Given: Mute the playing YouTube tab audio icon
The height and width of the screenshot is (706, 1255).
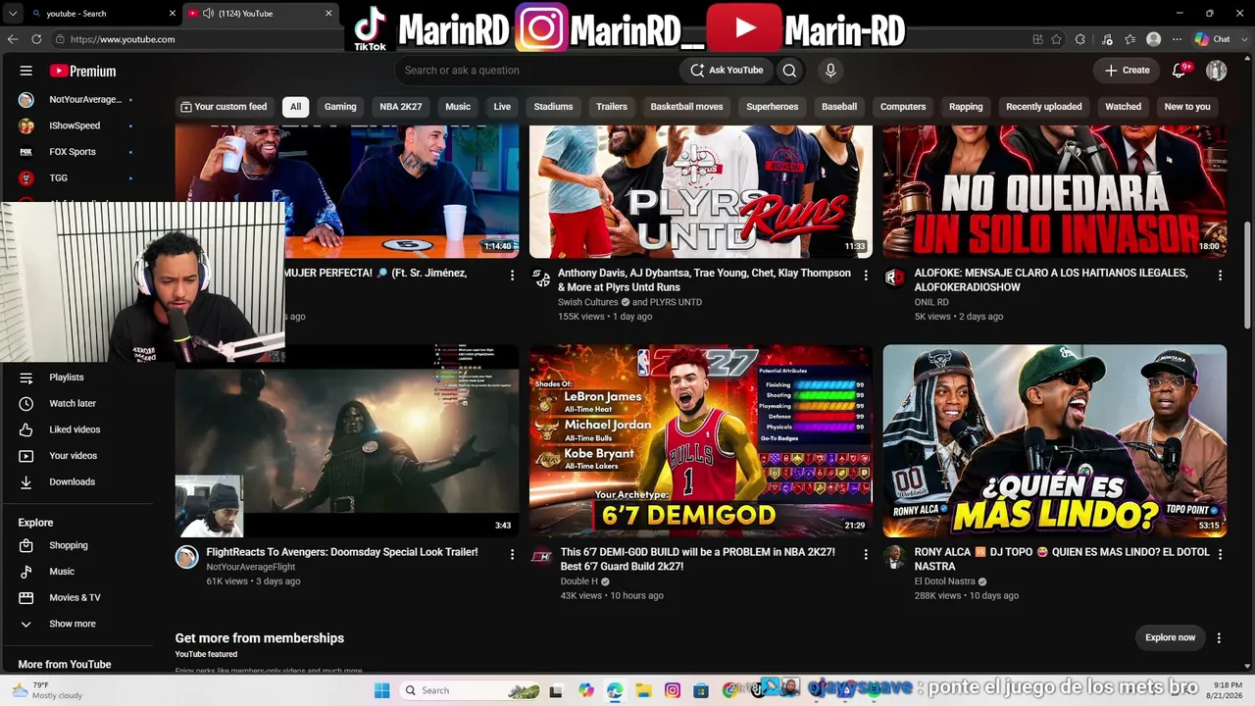Looking at the screenshot, I should tap(208, 14).
